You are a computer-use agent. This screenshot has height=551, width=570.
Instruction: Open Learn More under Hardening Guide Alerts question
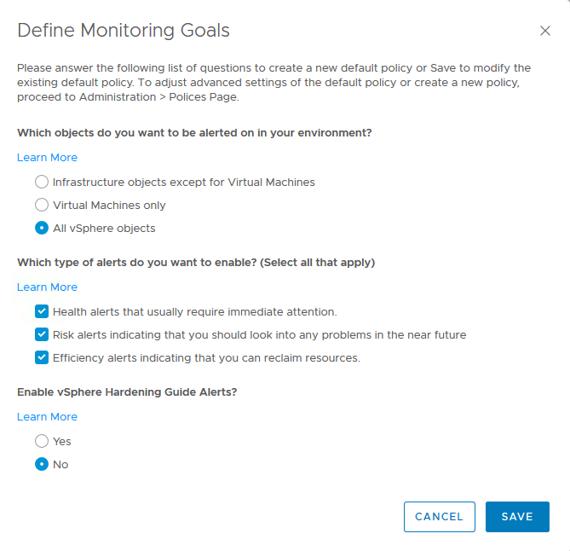[x=47, y=416]
